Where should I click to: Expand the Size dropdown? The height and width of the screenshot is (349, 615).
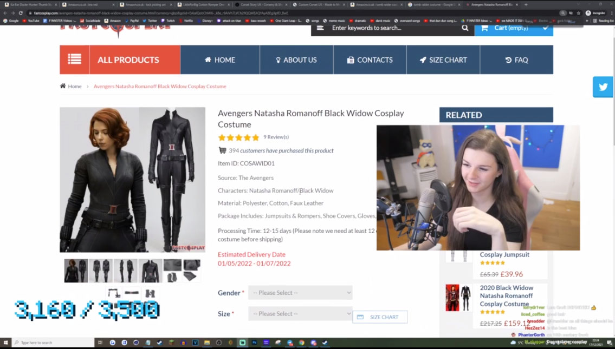(x=300, y=313)
